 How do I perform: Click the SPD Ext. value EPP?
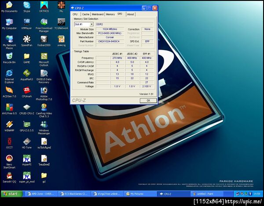(147, 41)
